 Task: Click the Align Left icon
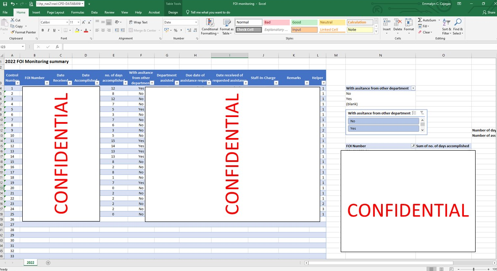[x=97, y=30]
